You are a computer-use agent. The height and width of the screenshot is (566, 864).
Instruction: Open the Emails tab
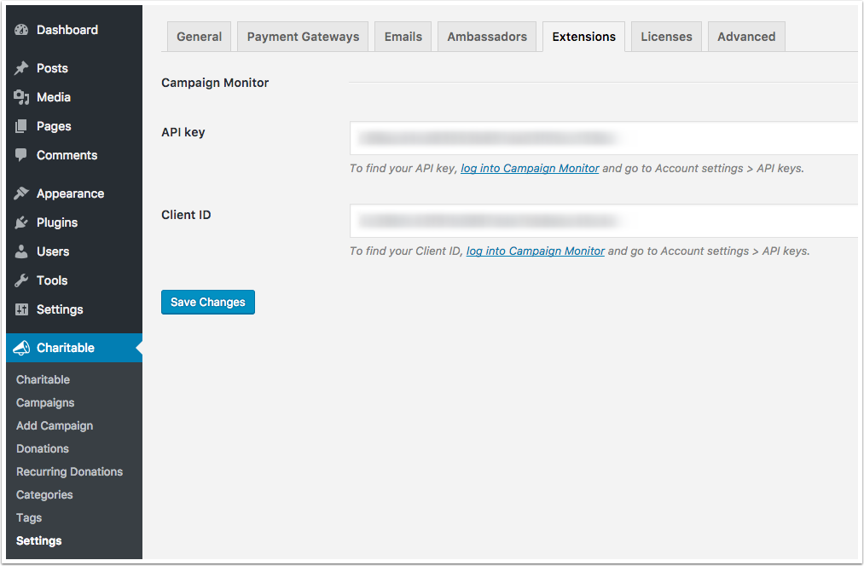point(403,37)
